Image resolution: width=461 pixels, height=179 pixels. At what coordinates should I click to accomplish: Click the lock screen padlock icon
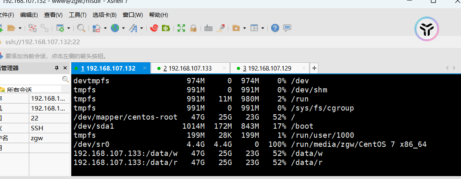pos(193,28)
